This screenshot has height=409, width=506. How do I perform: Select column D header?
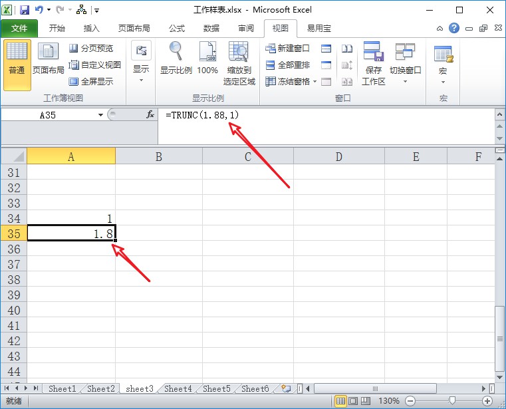338,156
